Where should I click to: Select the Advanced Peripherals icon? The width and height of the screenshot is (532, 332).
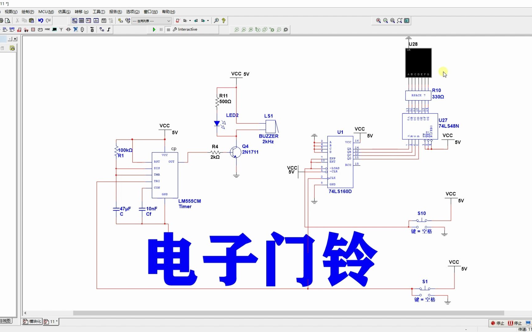pos(54,30)
